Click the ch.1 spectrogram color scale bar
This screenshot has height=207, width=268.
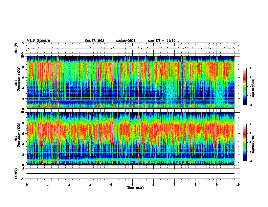245,87
